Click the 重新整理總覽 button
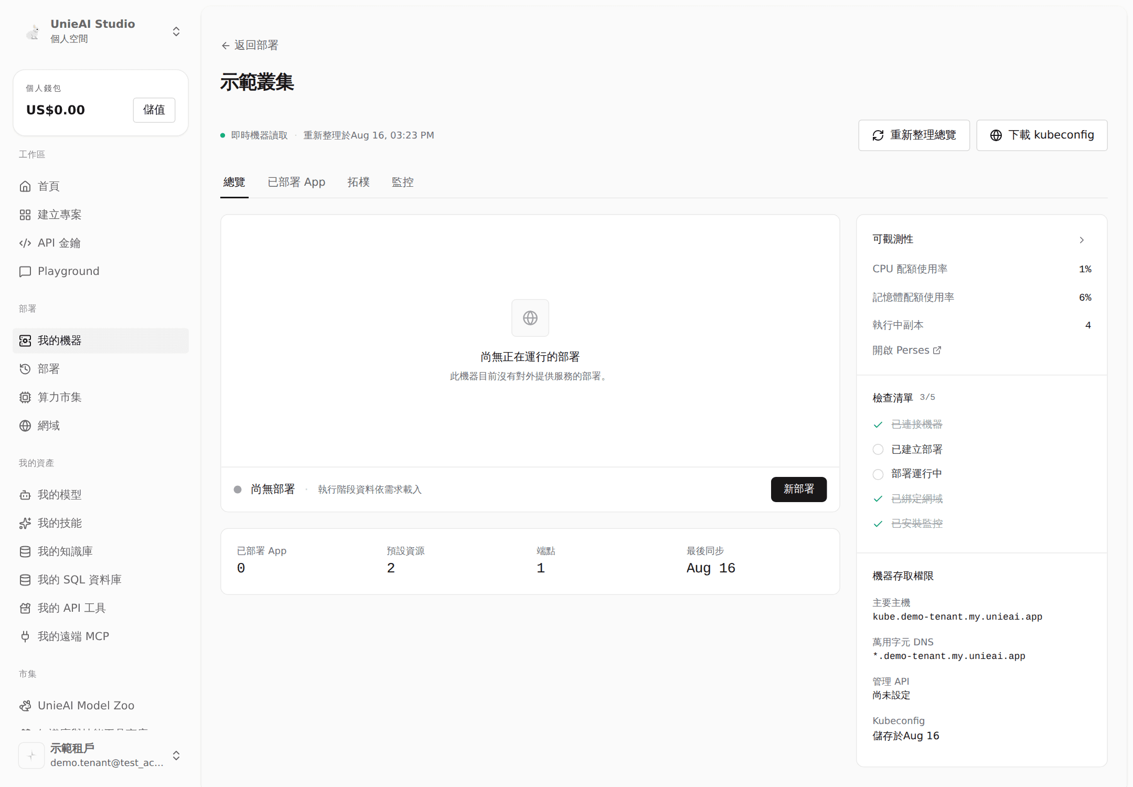1133x787 pixels. 914,135
